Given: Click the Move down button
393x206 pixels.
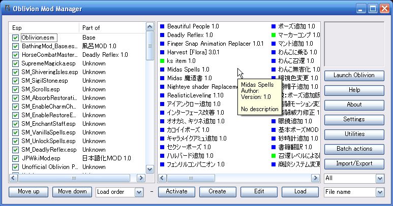Looking at the screenshot, I should click(72, 192).
